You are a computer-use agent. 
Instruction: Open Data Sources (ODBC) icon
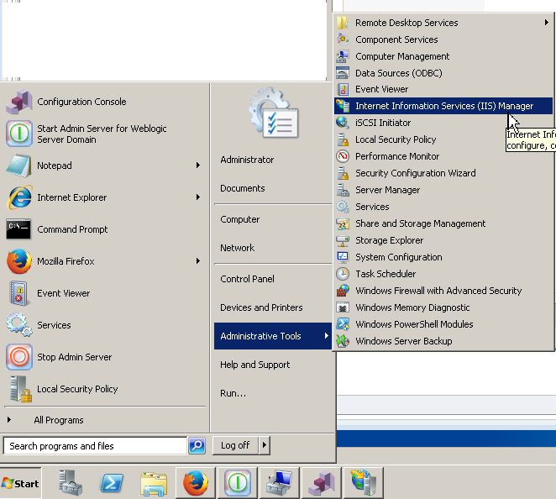point(343,73)
